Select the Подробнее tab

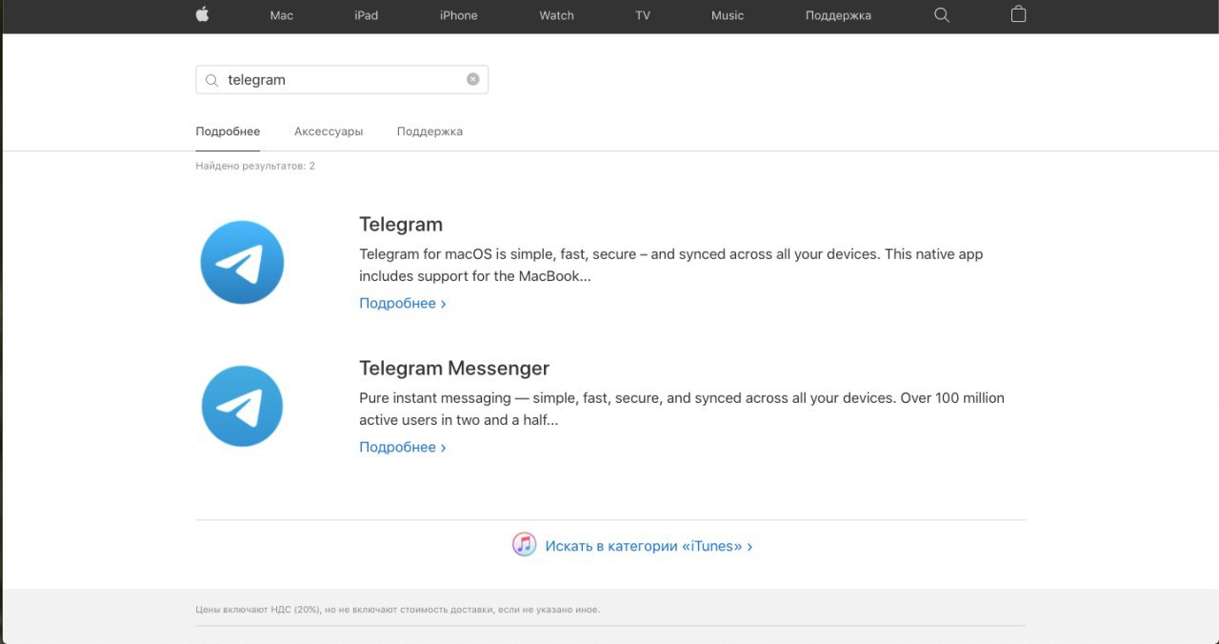click(x=228, y=131)
